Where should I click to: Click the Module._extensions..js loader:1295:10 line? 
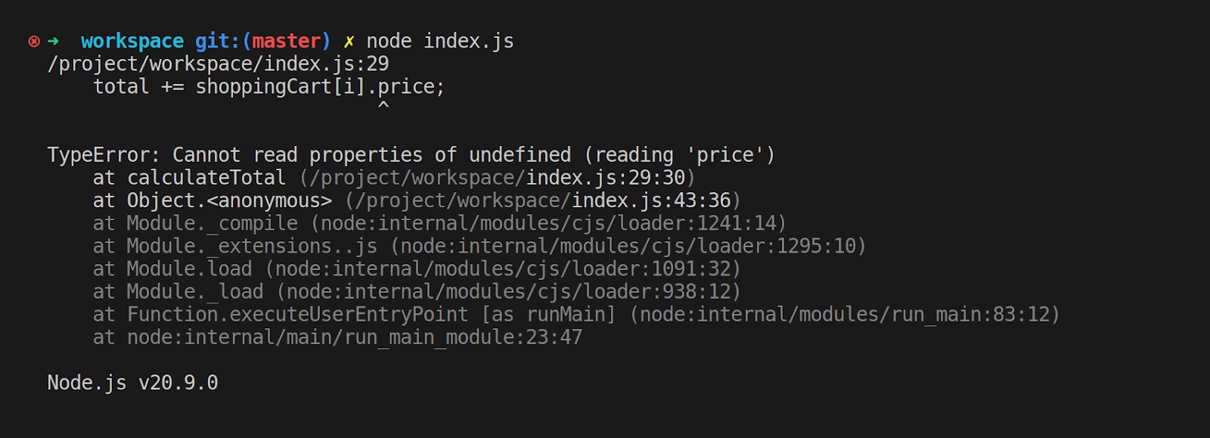479,246
